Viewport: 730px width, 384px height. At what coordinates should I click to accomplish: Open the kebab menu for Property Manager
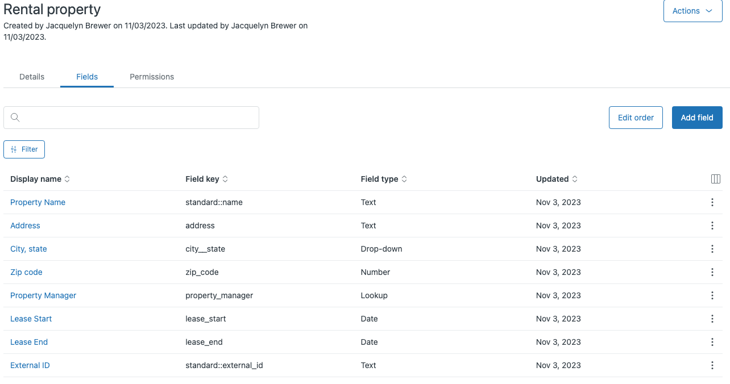712,295
